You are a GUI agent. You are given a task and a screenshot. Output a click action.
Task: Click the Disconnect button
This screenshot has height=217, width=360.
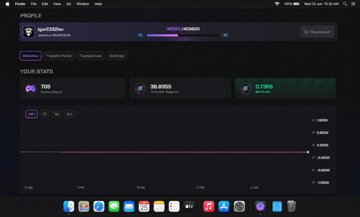[317, 32]
